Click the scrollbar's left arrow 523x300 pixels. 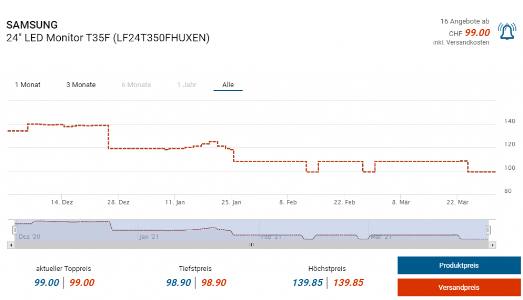pos(11,245)
